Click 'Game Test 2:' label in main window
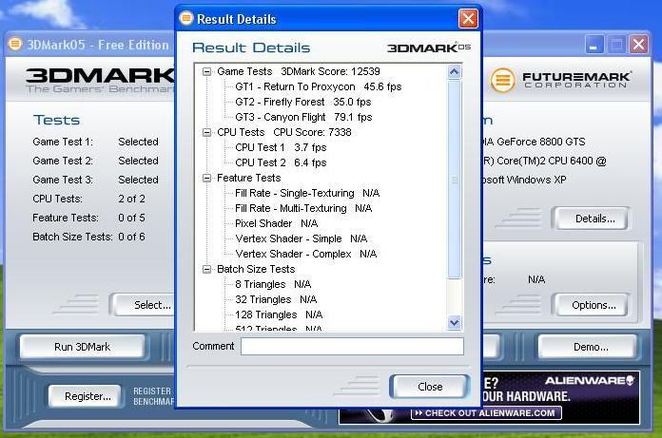This screenshot has height=438, width=662. 63,161
